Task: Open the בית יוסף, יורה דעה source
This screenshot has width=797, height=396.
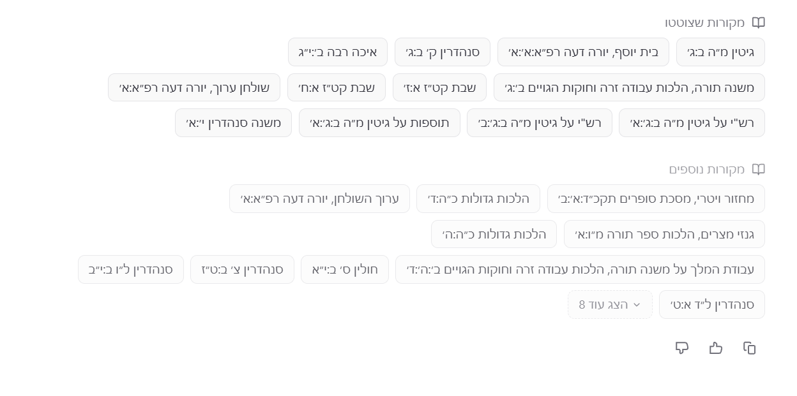Action: (x=583, y=52)
